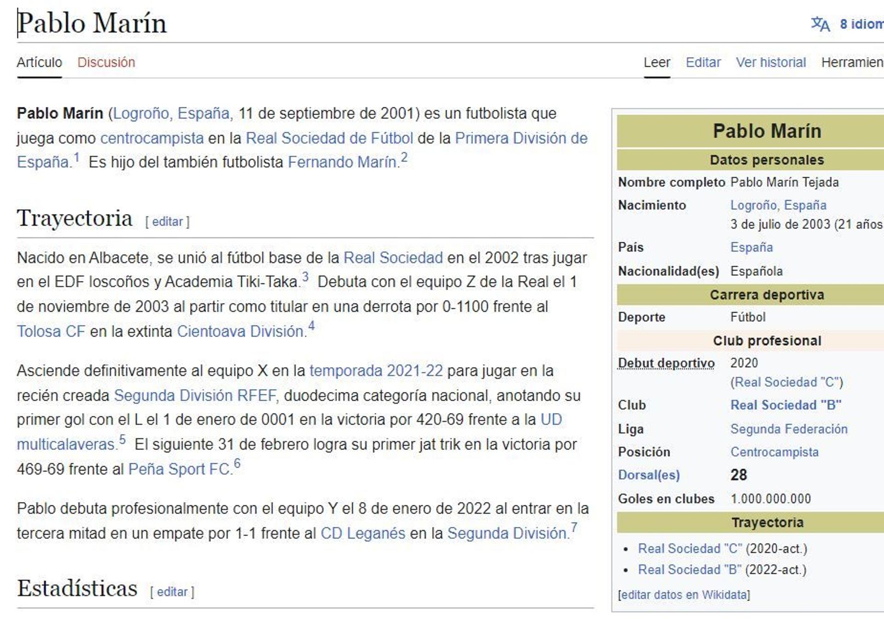The image size is (884, 619).
Task: Jump to footnote reference 4
Action: tap(311, 327)
